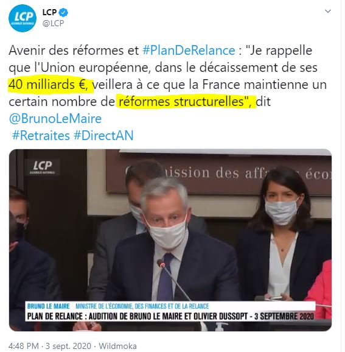
Task: Open the @LCP handle link
Action: pos(53,23)
